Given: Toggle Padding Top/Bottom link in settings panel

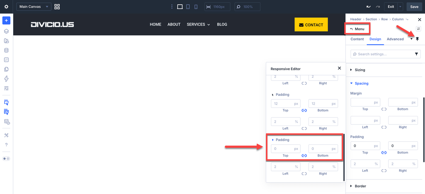Looking at the screenshot, I should [x=384, y=153].
